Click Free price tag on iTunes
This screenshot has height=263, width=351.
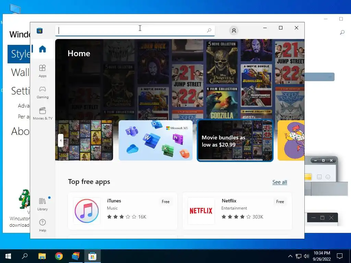(x=166, y=201)
